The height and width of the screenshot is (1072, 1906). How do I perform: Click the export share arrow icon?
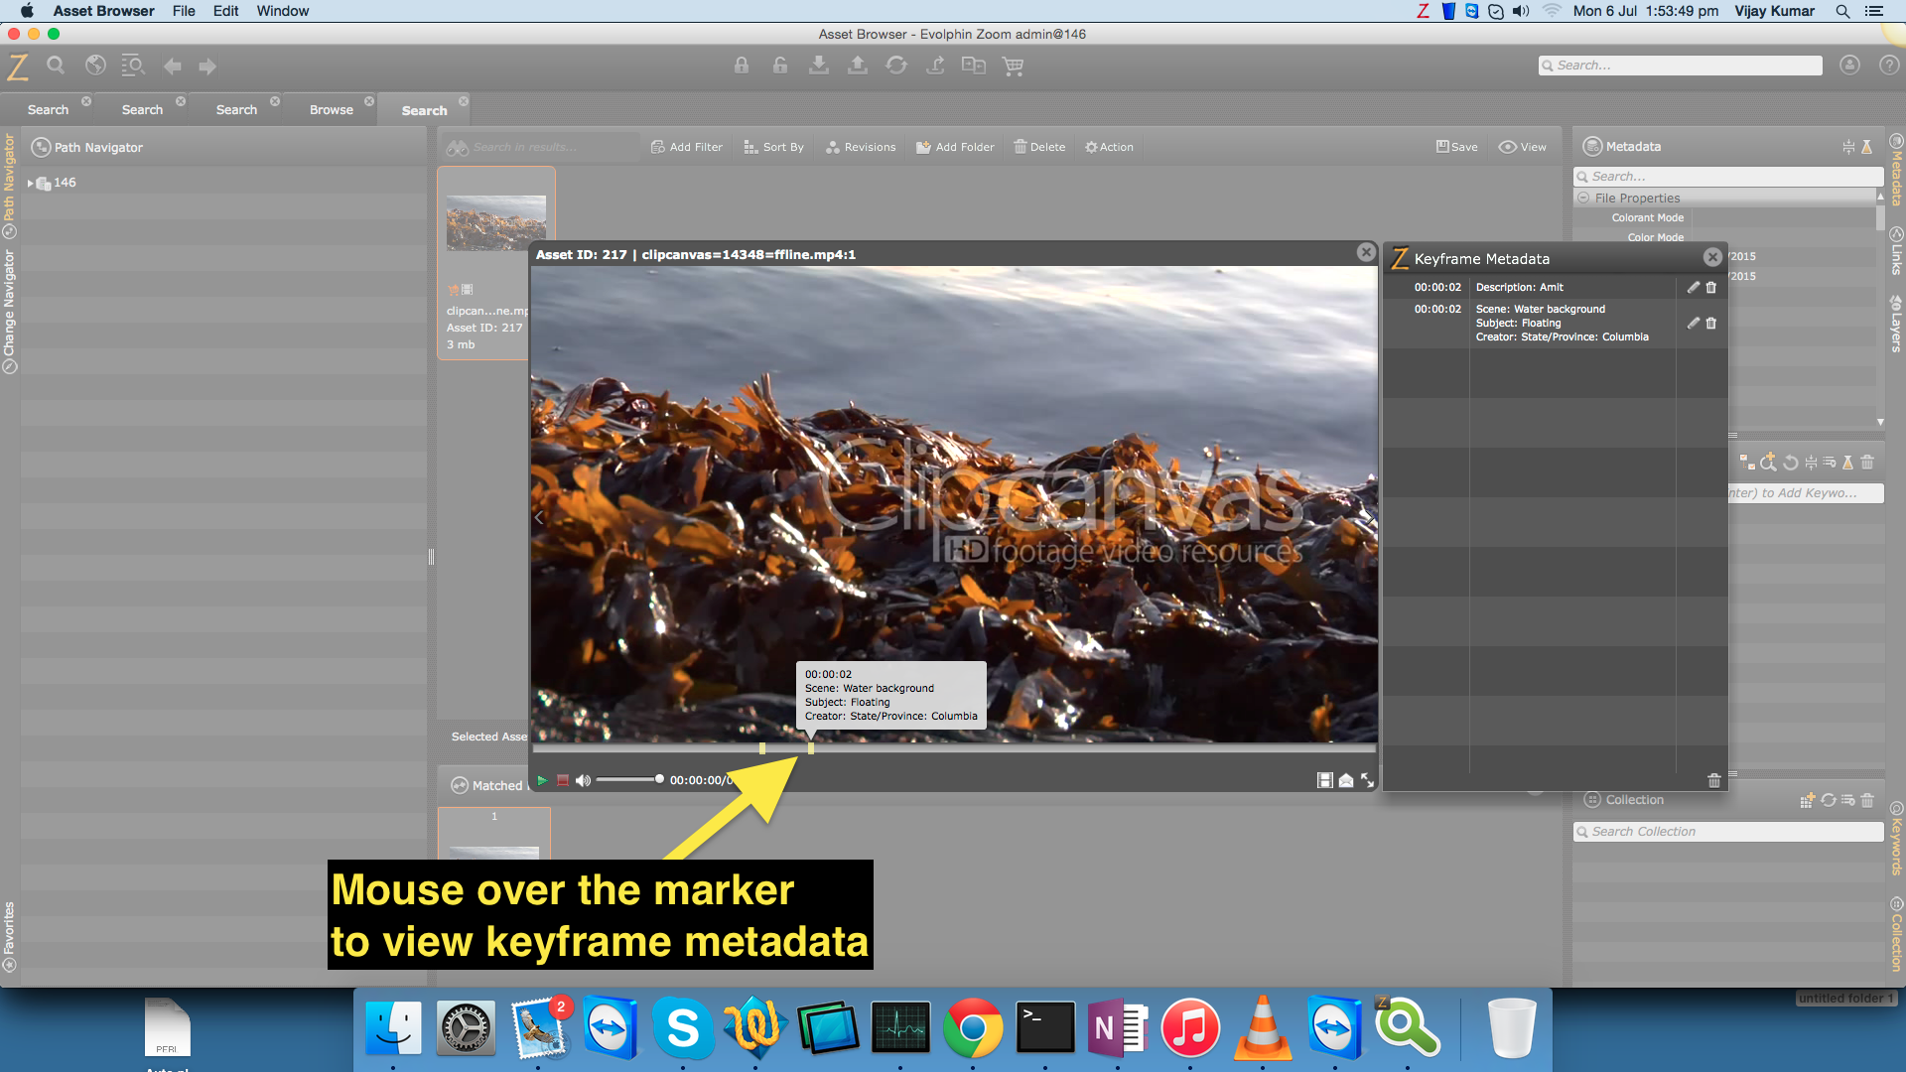(x=935, y=66)
